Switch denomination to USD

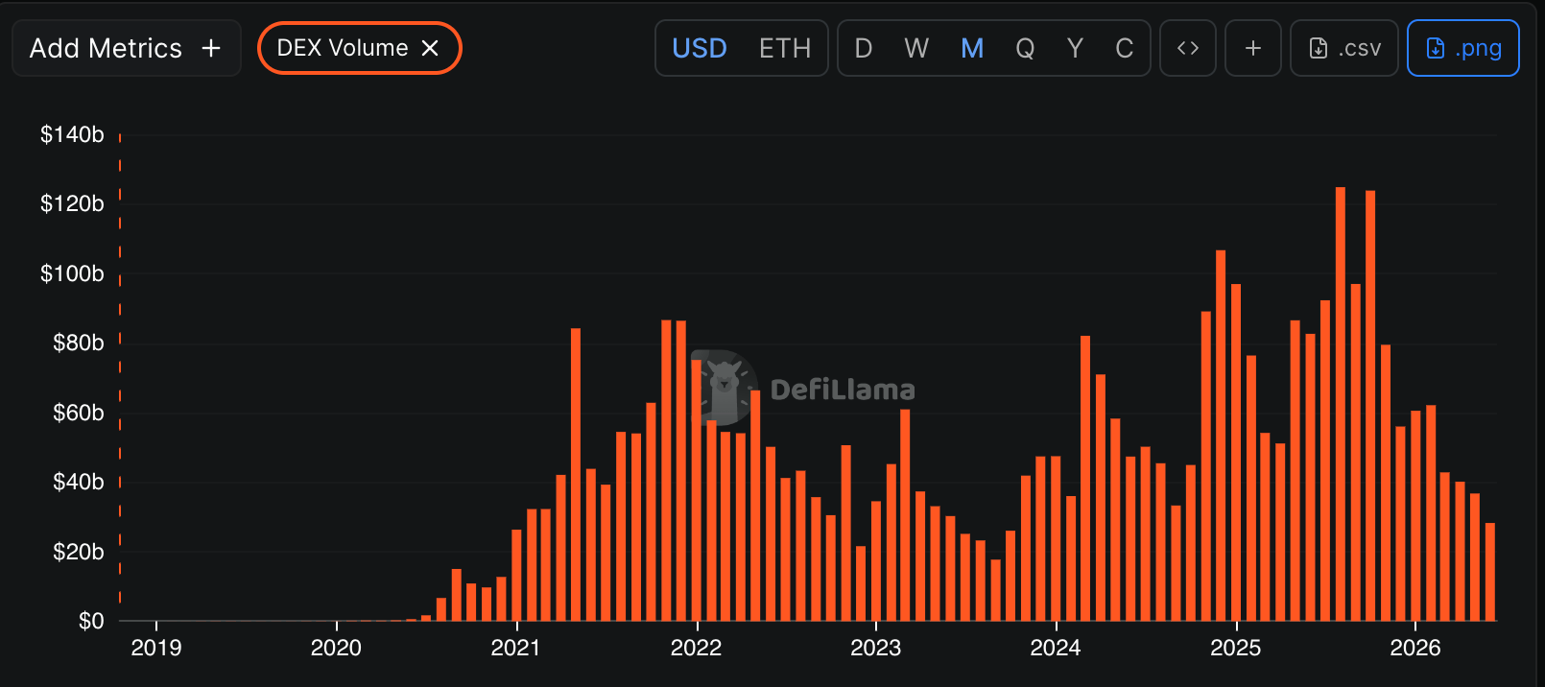pyautogui.click(x=700, y=48)
